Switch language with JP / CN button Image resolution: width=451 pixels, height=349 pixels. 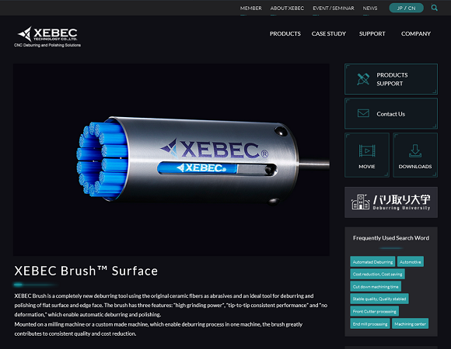[406, 8]
